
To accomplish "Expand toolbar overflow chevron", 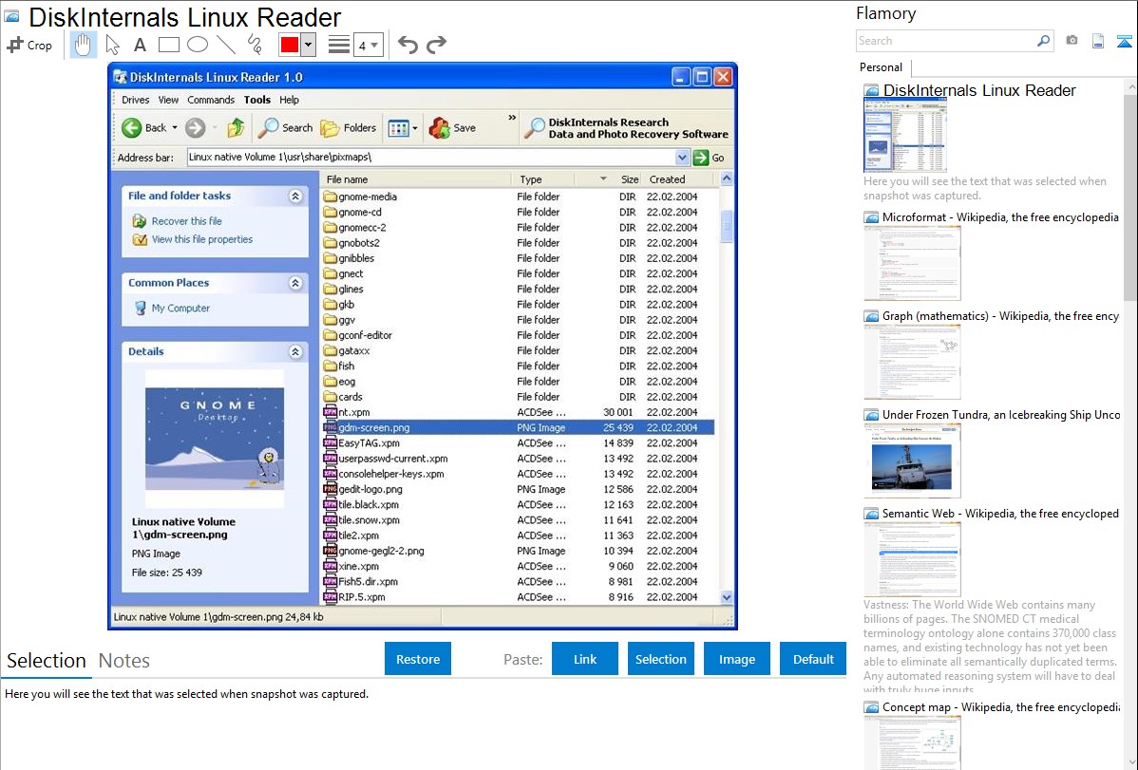I will tap(512, 117).
